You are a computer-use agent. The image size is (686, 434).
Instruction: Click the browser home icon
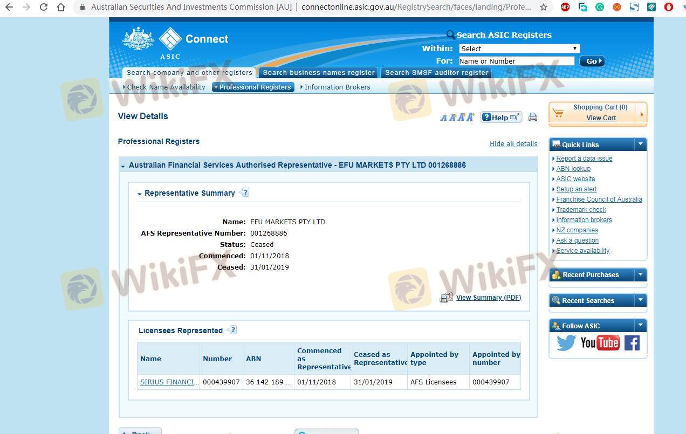click(x=61, y=7)
